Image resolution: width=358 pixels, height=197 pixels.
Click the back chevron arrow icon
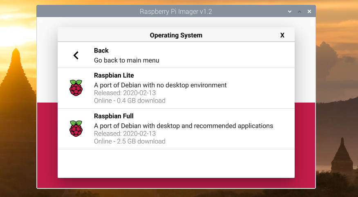tap(76, 55)
